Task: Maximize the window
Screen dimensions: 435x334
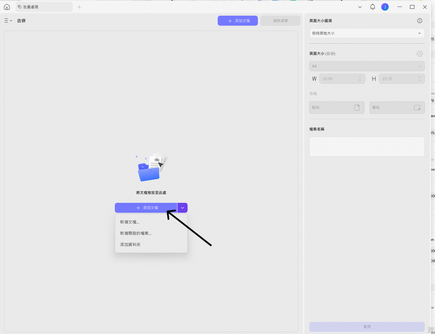Action: [412, 7]
